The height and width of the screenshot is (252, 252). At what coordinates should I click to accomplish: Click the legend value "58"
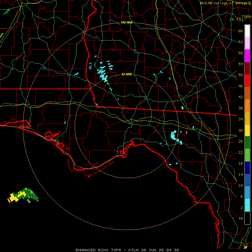point(241,53)
